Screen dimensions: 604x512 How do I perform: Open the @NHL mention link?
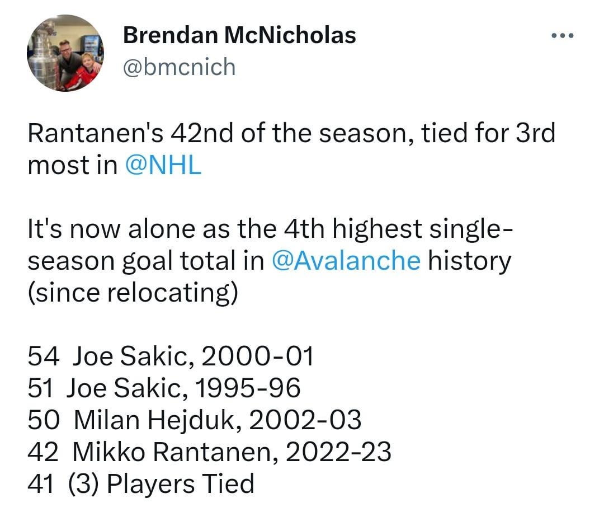click(163, 166)
